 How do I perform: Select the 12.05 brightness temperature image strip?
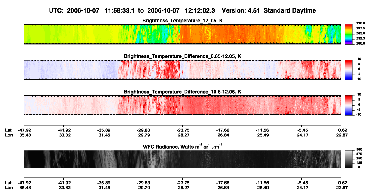click(182, 34)
